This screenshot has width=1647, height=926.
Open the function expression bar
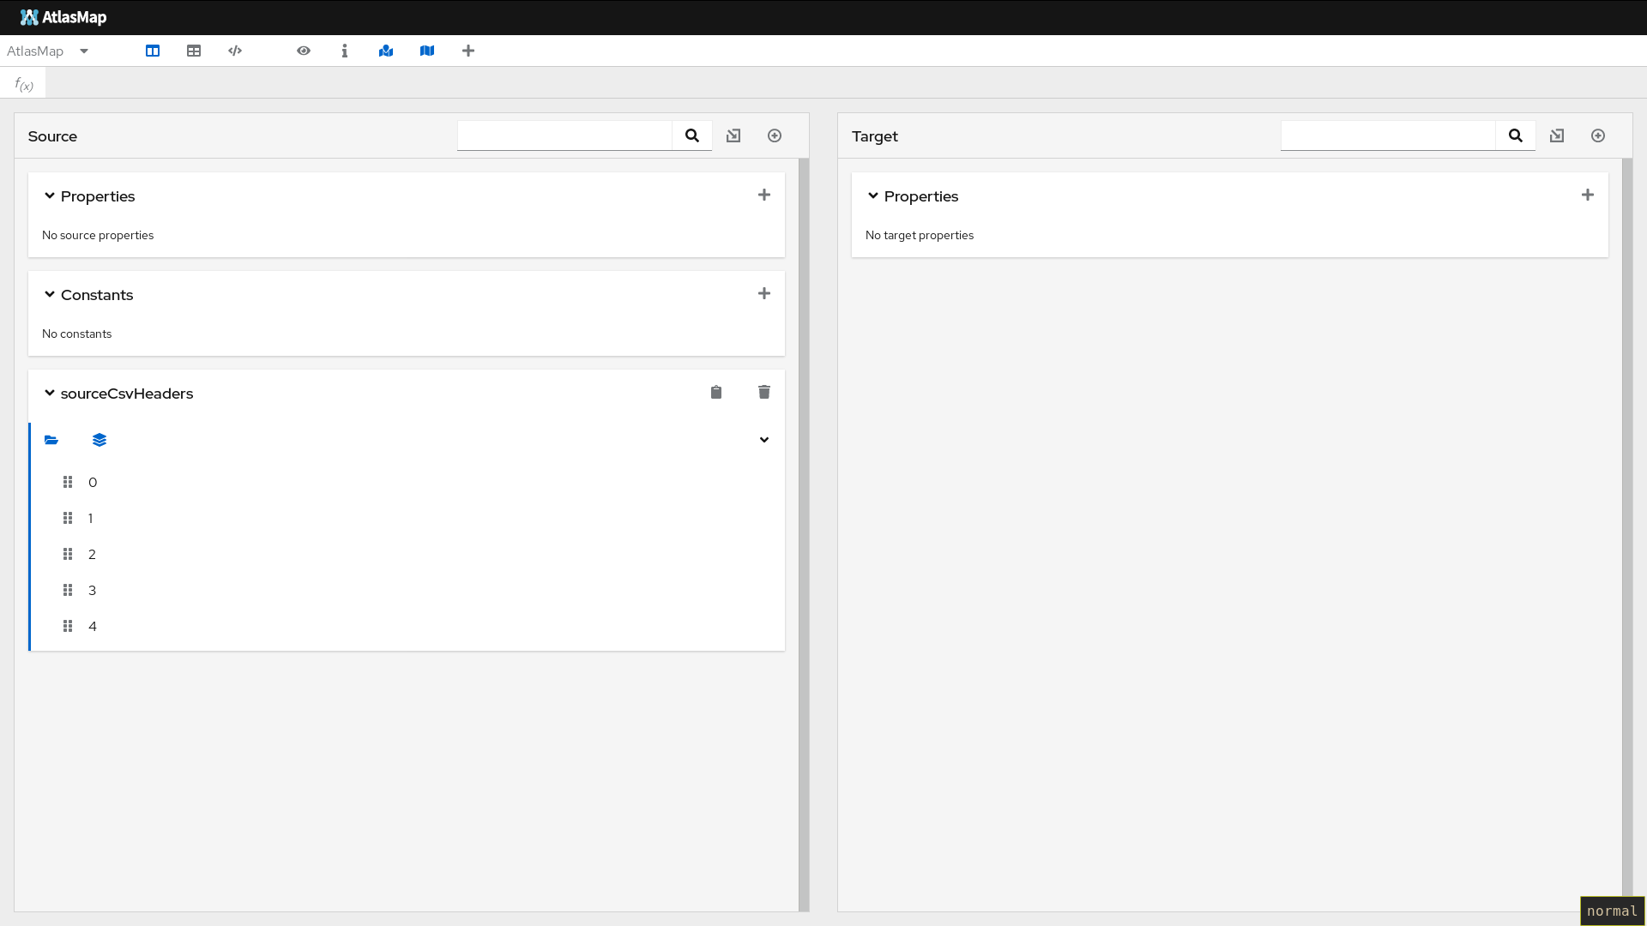coord(23,82)
